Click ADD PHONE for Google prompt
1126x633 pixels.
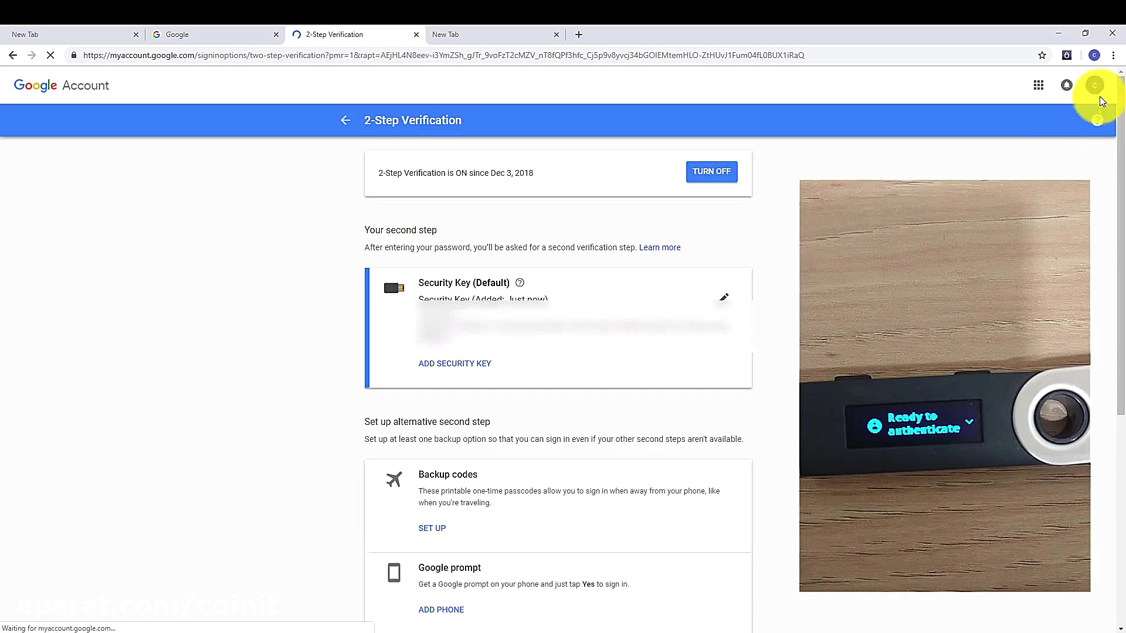coord(441,610)
